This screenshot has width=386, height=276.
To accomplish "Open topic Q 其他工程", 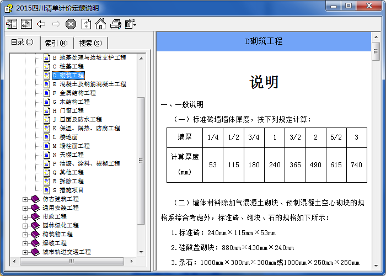I will pyautogui.click(x=68, y=173).
